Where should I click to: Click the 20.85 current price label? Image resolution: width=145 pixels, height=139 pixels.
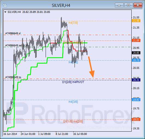(136, 53)
